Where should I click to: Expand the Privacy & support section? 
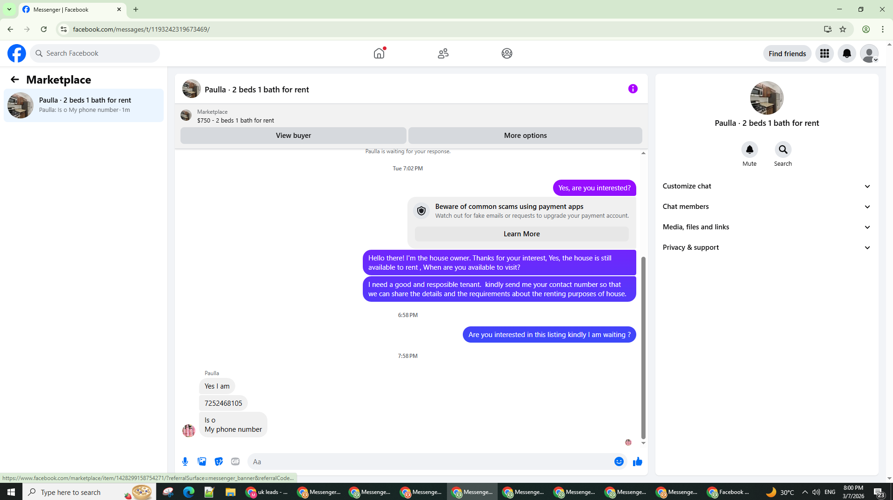point(766,247)
